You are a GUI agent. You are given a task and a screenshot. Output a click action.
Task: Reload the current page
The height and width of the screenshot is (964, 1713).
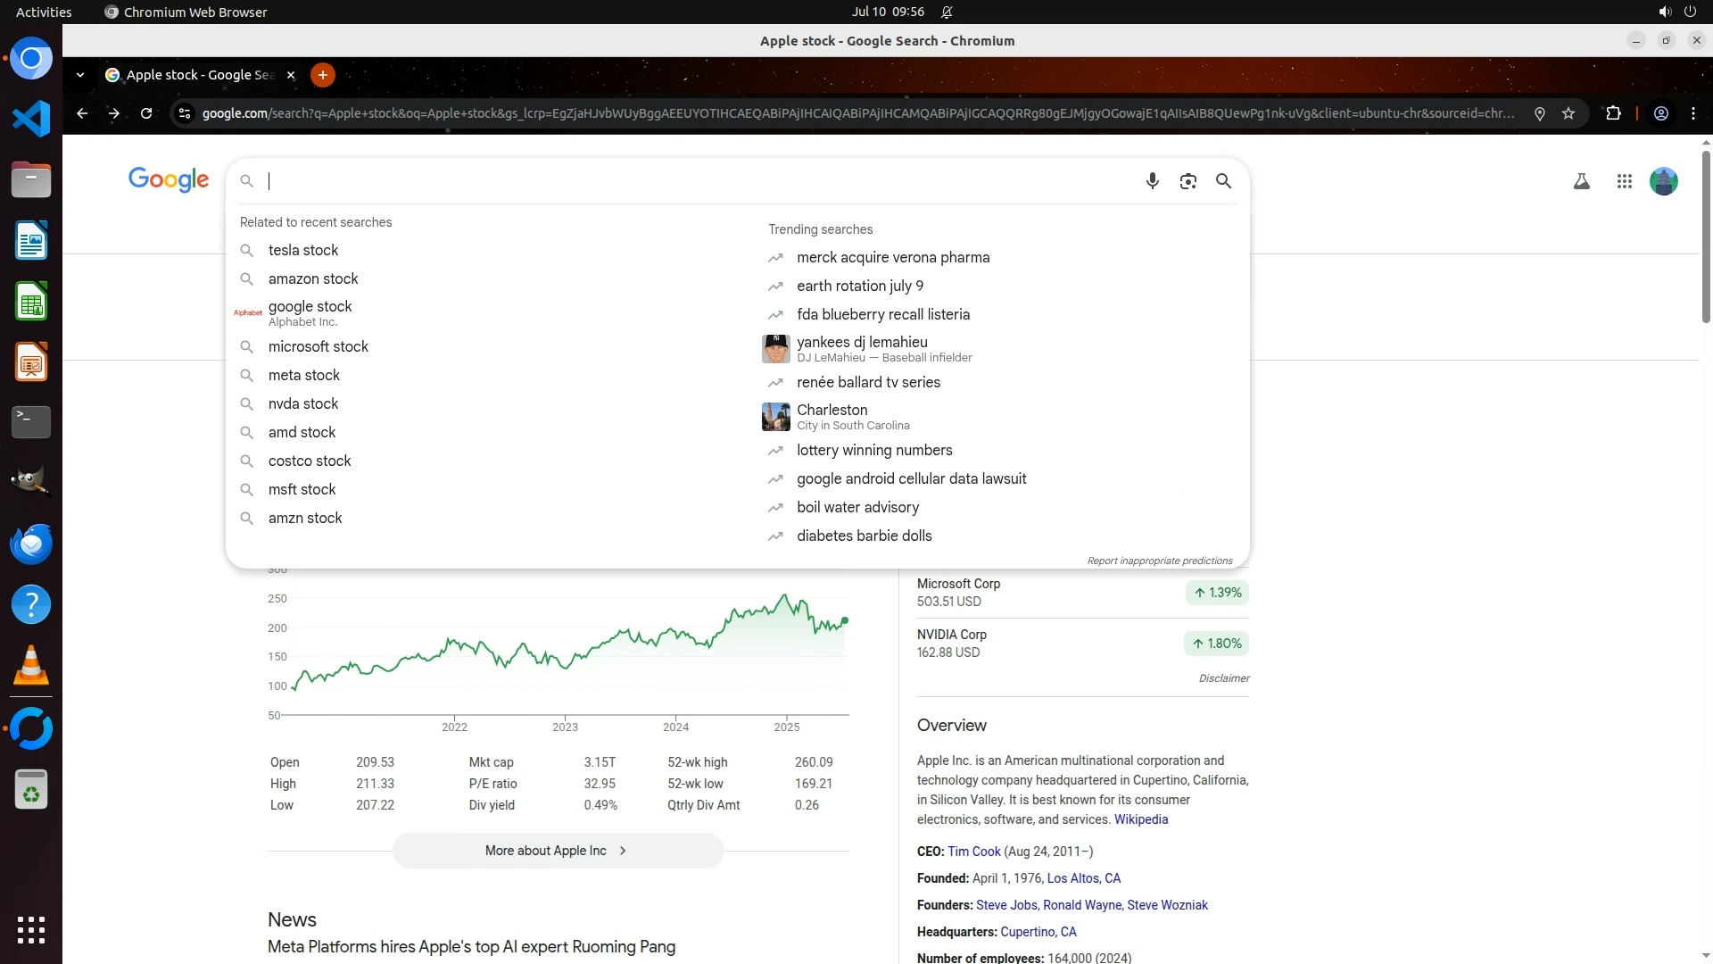pyautogui.click(x=146, y=113)
